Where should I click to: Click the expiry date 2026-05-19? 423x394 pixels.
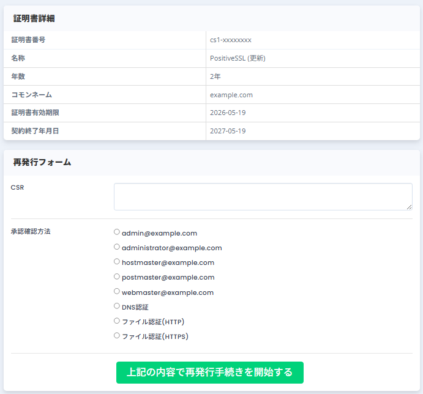tap(228, 113)
